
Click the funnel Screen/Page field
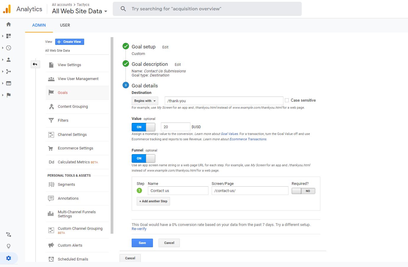(x=250, y=191)
